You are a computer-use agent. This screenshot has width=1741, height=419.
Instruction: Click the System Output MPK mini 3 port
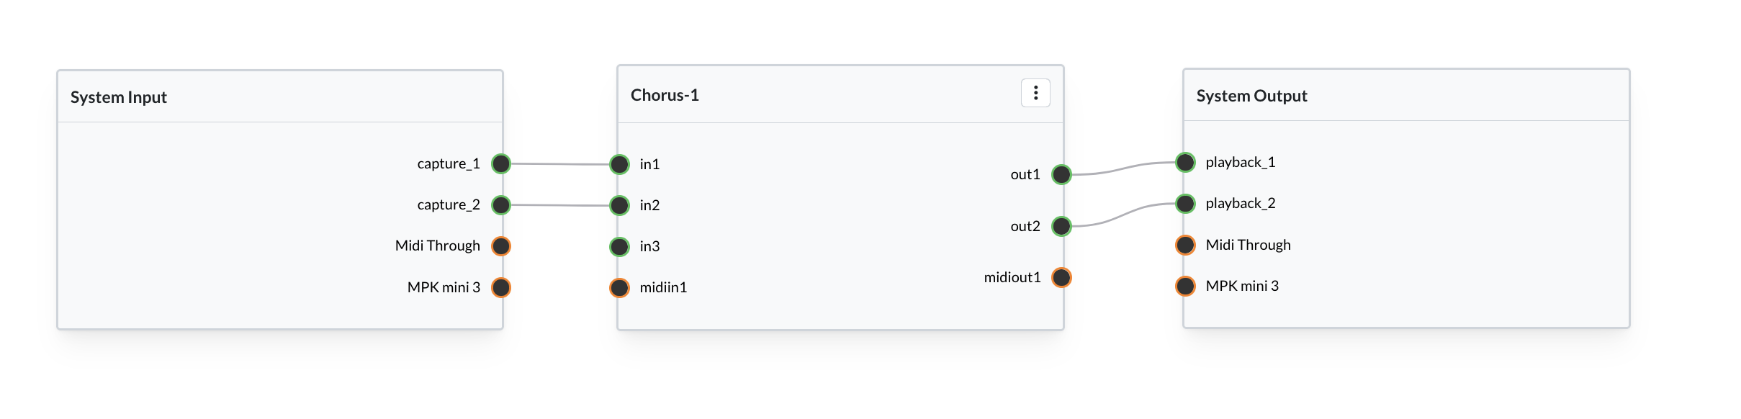[1185, 286]
